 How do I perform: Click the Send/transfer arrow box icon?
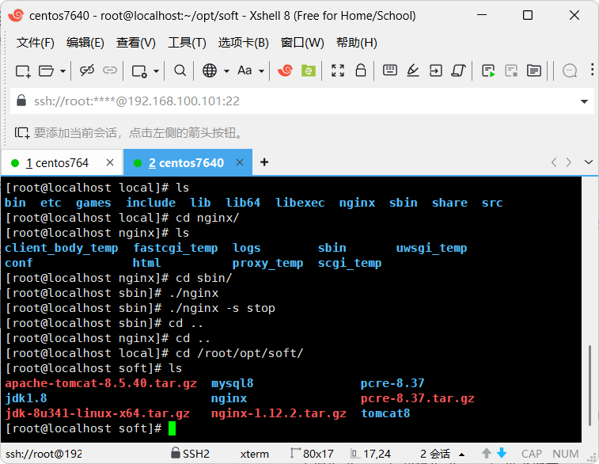pos(435,70)
